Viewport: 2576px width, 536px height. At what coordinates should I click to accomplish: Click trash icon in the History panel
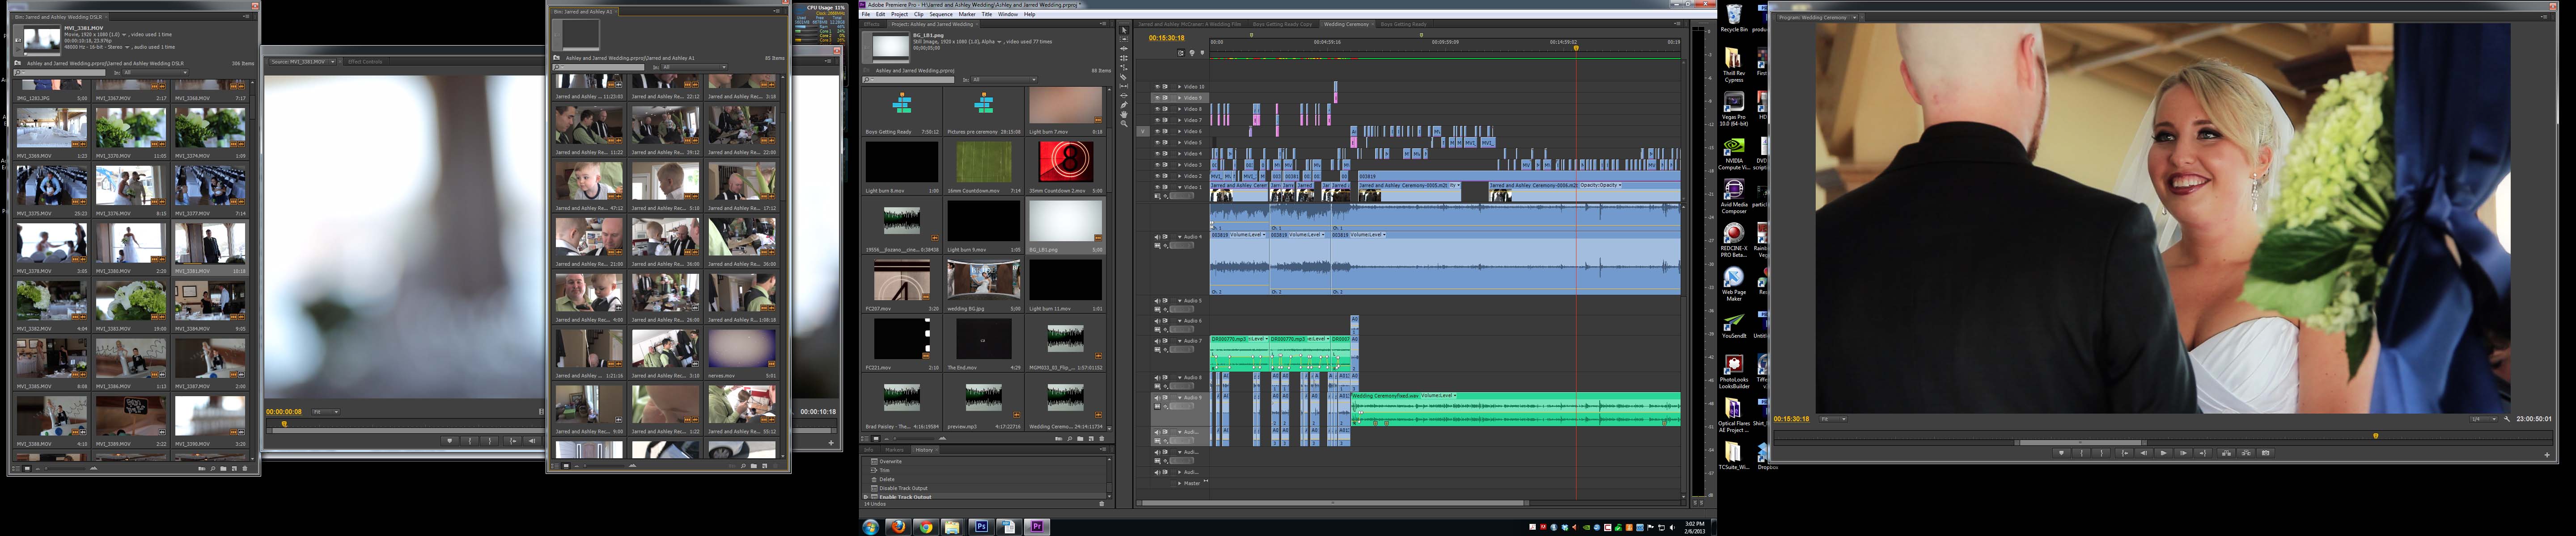coord(1102,504)
